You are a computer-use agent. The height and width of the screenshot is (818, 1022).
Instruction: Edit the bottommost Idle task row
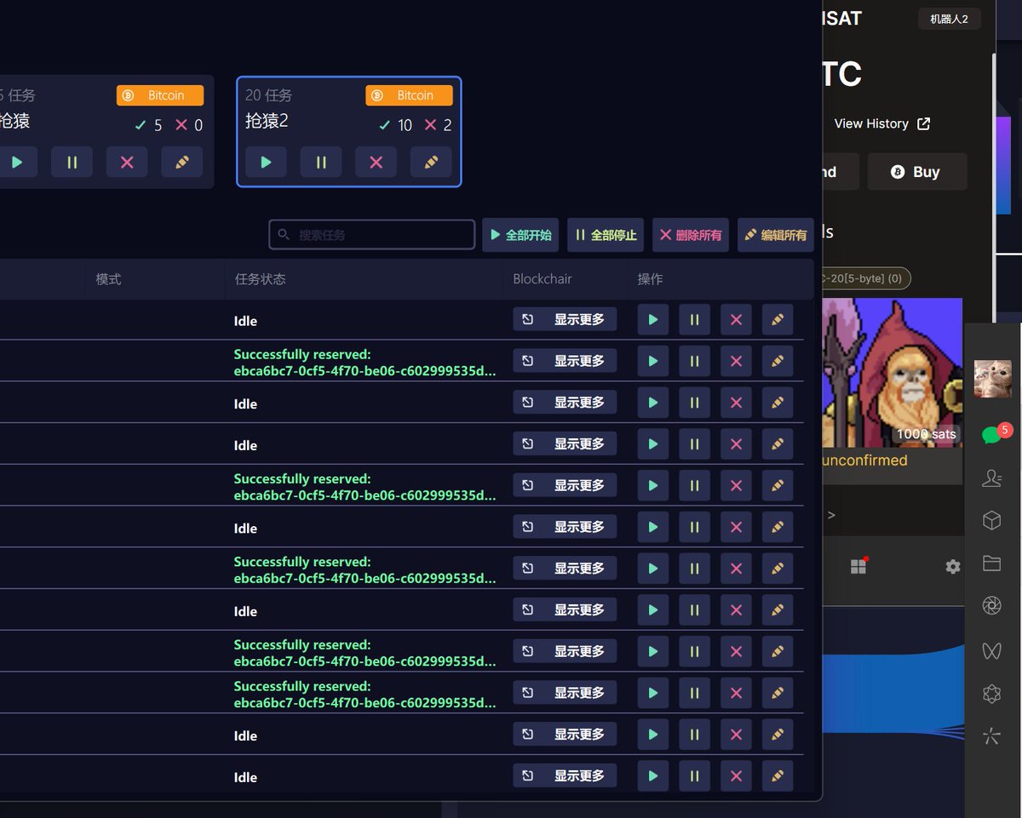pos(778,776)
